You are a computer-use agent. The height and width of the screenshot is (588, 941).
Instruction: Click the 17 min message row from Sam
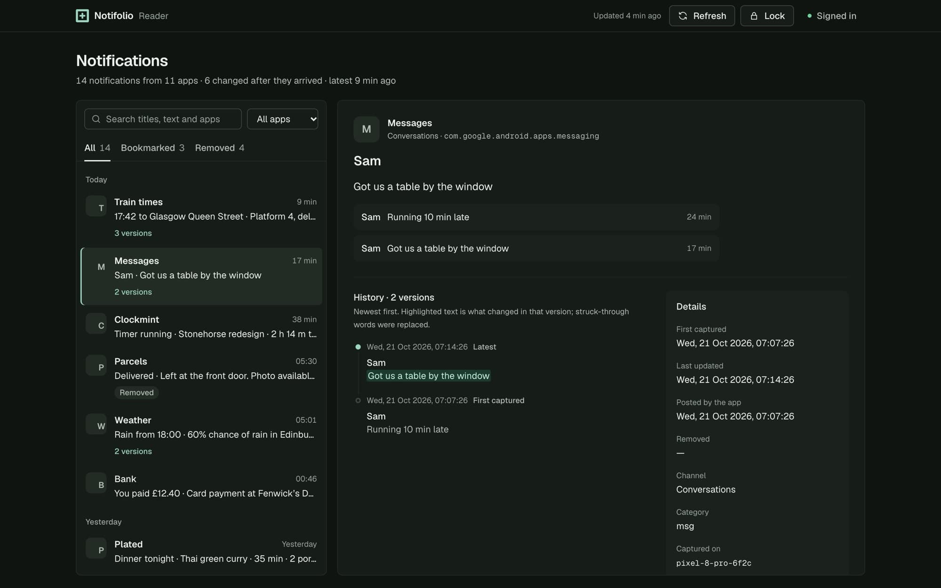tap(536, 248)
